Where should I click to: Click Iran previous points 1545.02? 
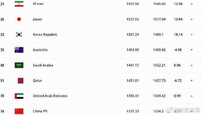[x=159, y=4]
